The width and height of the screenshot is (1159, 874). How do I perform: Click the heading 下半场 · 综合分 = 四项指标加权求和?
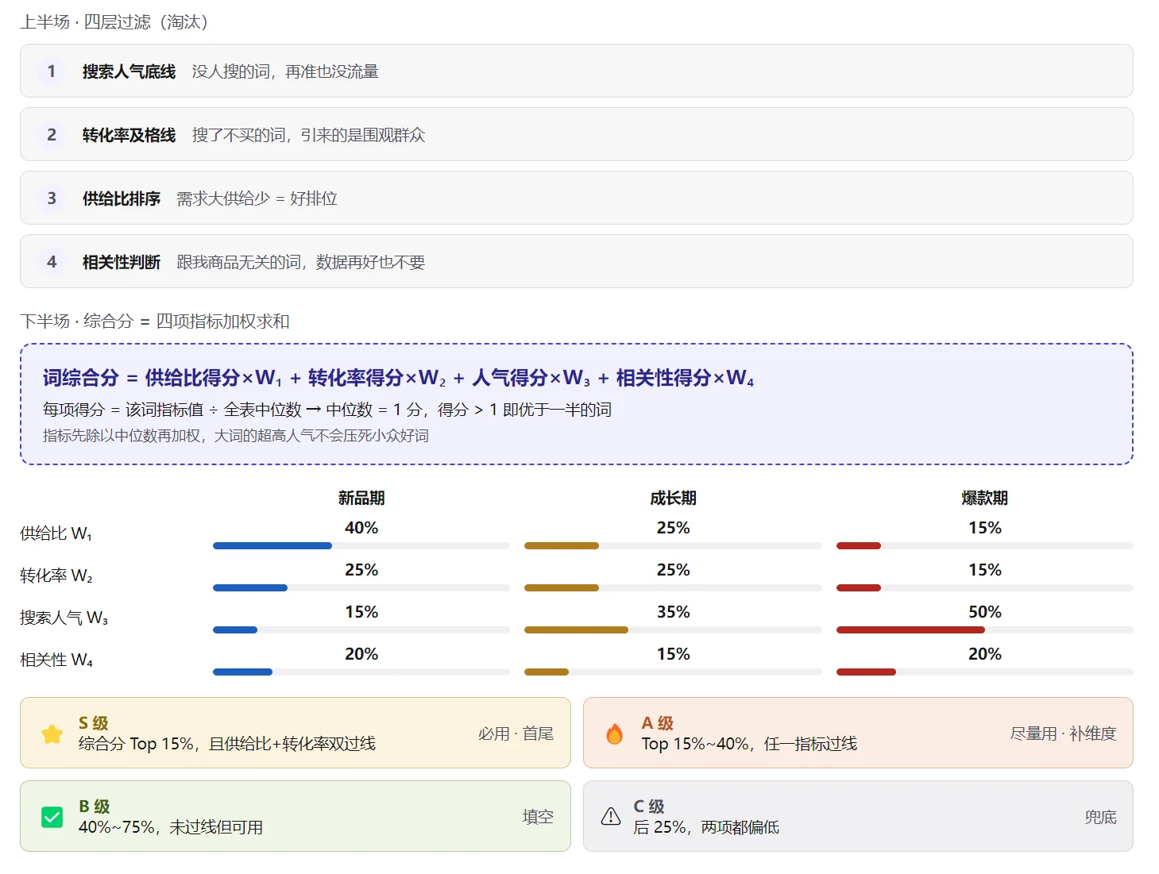pyautogui.click(x=155, y=321)
